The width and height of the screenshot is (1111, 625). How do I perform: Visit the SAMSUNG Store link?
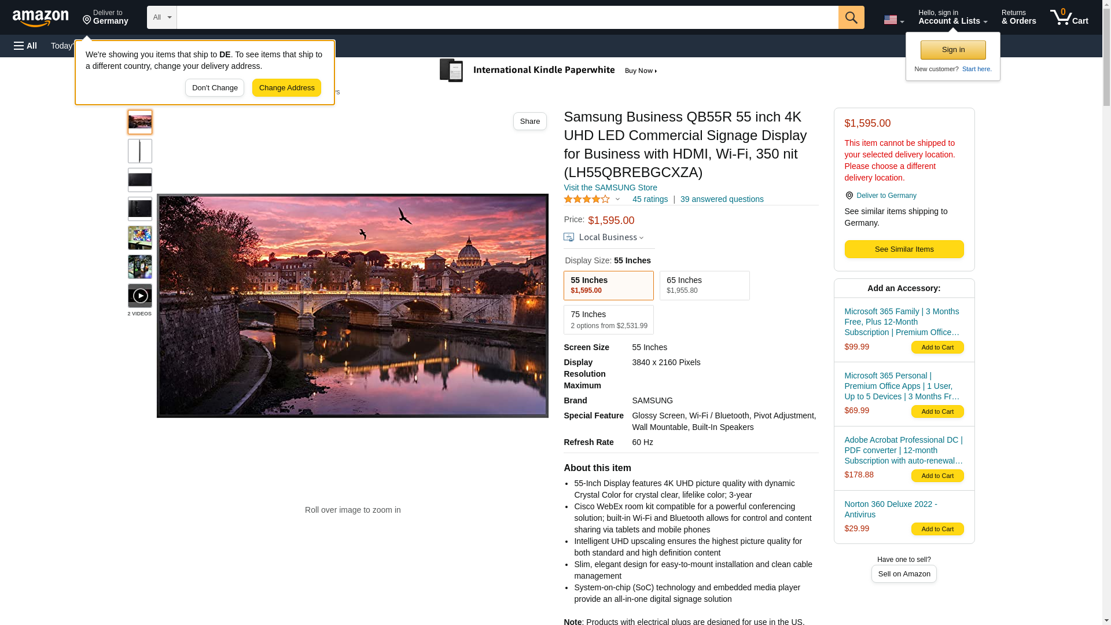tap(610, 187)
